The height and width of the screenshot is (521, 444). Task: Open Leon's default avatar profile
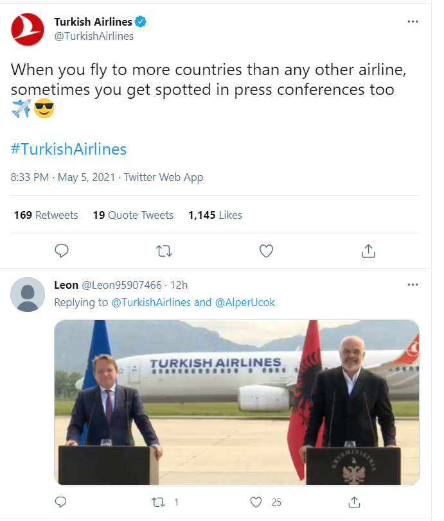(x=28, y=295)
